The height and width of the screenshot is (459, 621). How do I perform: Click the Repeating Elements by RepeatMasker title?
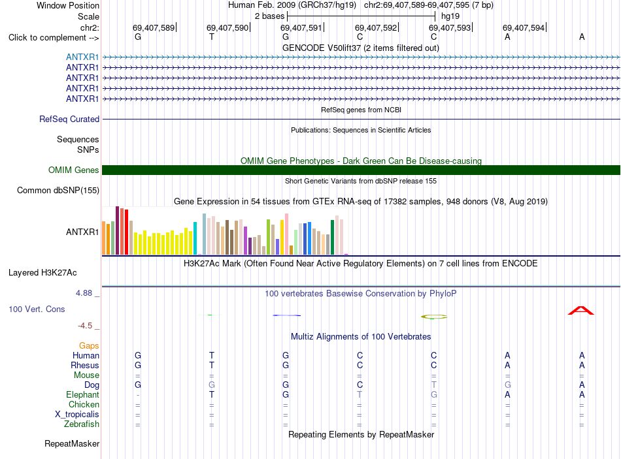click(361, 434)
